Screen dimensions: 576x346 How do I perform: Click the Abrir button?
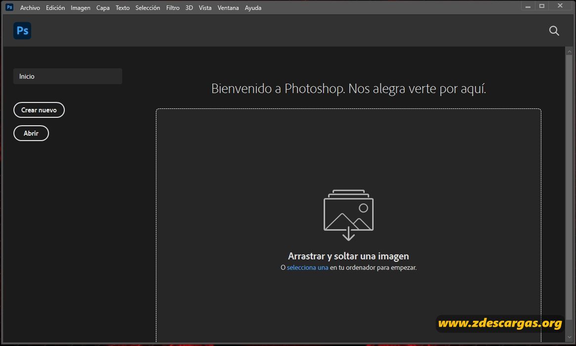[31, 133]
